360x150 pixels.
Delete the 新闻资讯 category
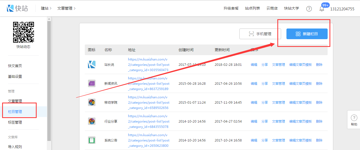pyautogui.click(x=319, y=83)
